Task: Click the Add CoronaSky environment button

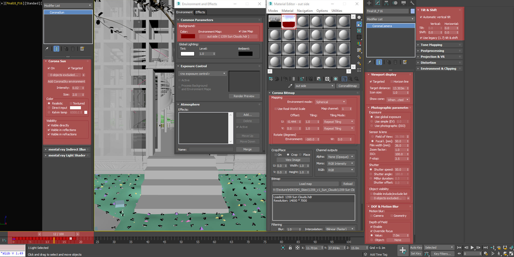Action: [66, 81]
